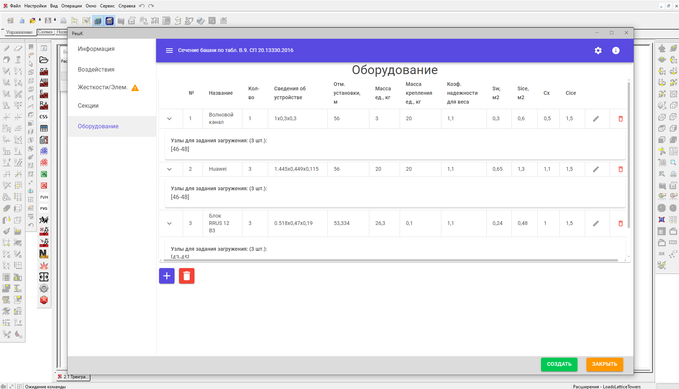Open the Операции menu
Viewport: 679px width, 389px height.
click(x=71, y=6)
